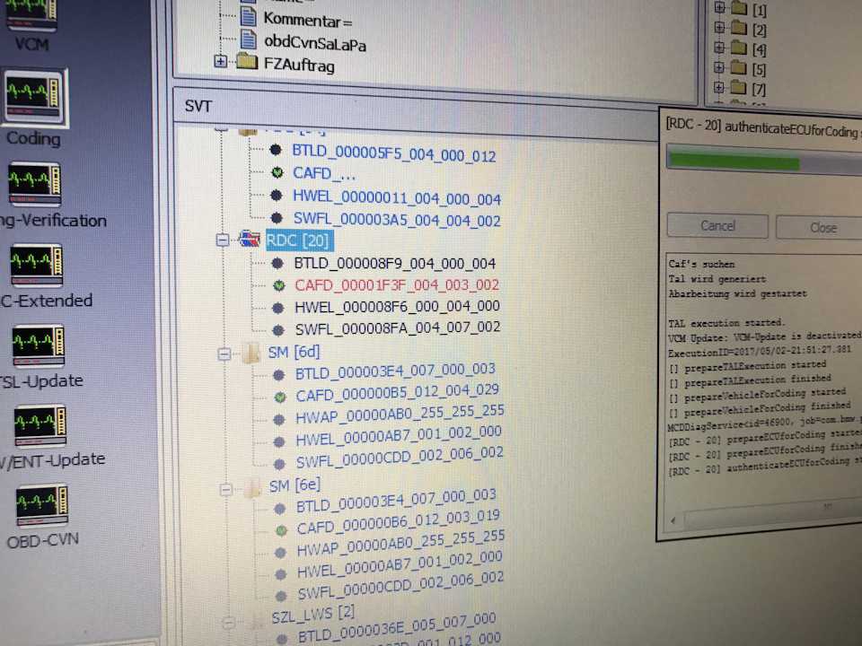Screen dimensions: 862x646
Task: Open the FSC-Extended module icon
Action: point(37,266)
